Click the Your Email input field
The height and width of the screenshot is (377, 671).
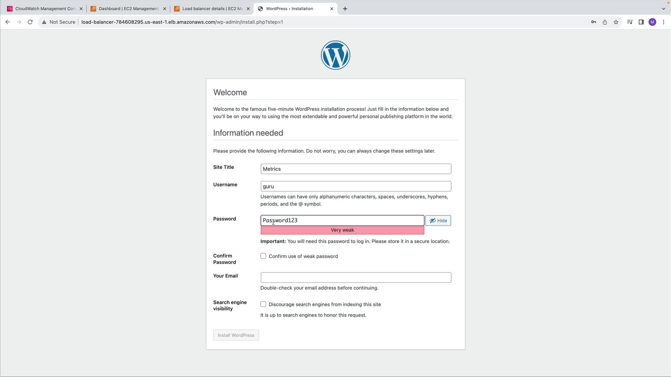[x=356, y=278]
